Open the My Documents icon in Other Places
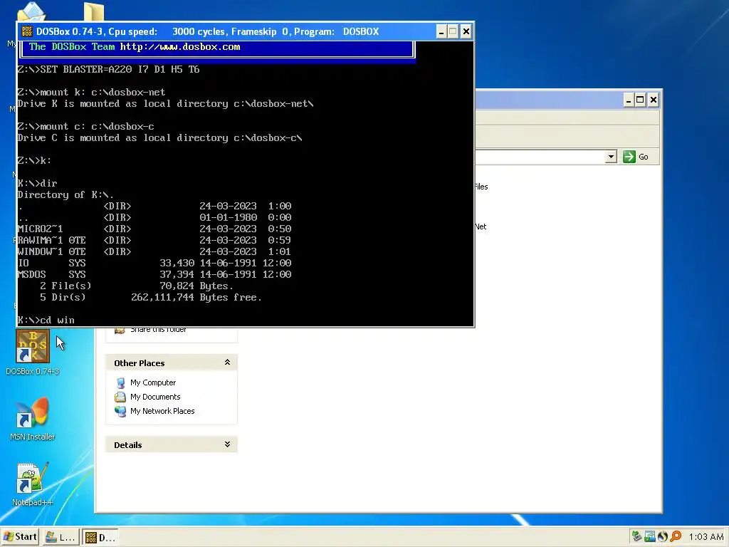Viewport: 729px width, 547px height. 120,397
